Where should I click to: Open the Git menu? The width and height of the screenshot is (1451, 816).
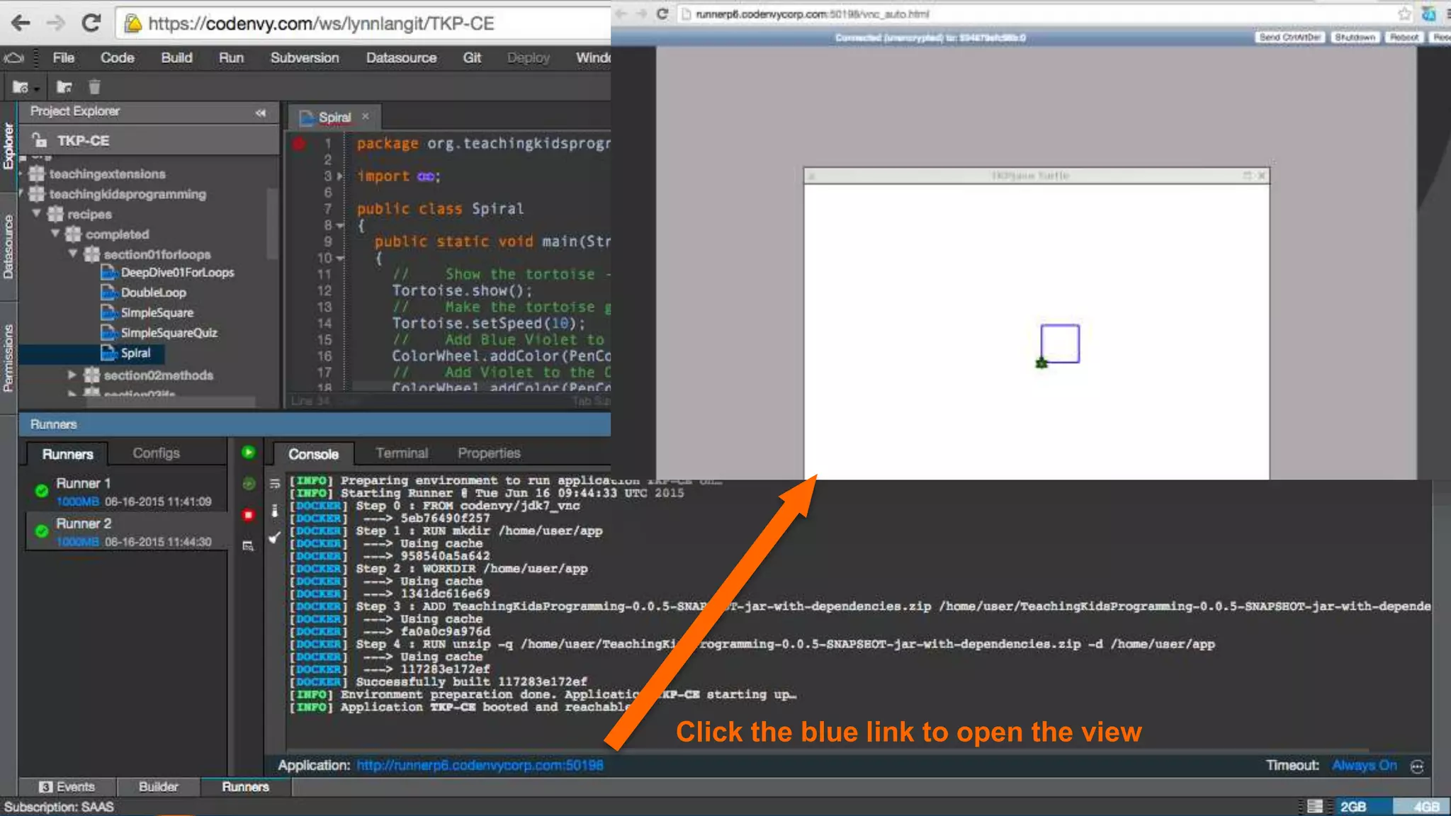(472, 57)
